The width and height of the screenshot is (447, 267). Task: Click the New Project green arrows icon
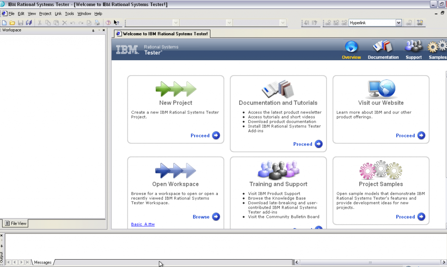[175, 89]
